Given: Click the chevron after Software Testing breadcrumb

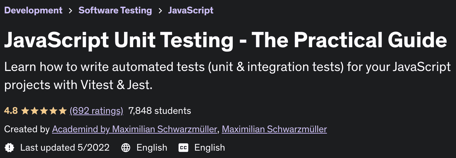Looking at the screenshot, I should point(160,10).
